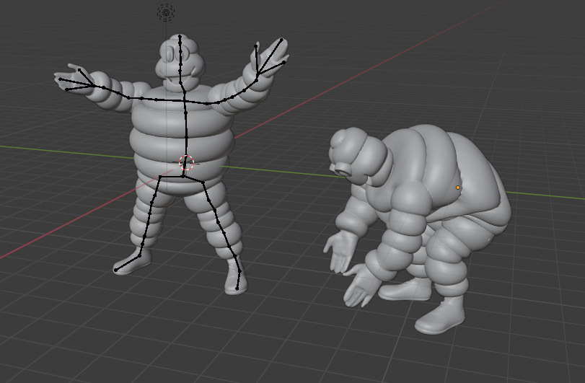This screenshot has width=585, height=383.
Task: Click the red-white 3D cursor on the belly
Action: tap(187, 163)
